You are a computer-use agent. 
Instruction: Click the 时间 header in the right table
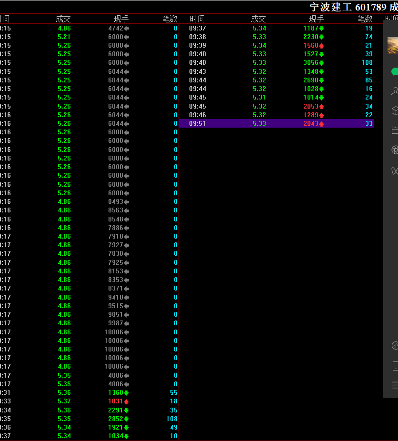tap(197, 19)
